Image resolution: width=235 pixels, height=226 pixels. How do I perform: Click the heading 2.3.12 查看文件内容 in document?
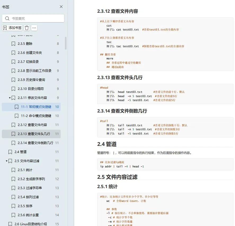tap(118, 11)
